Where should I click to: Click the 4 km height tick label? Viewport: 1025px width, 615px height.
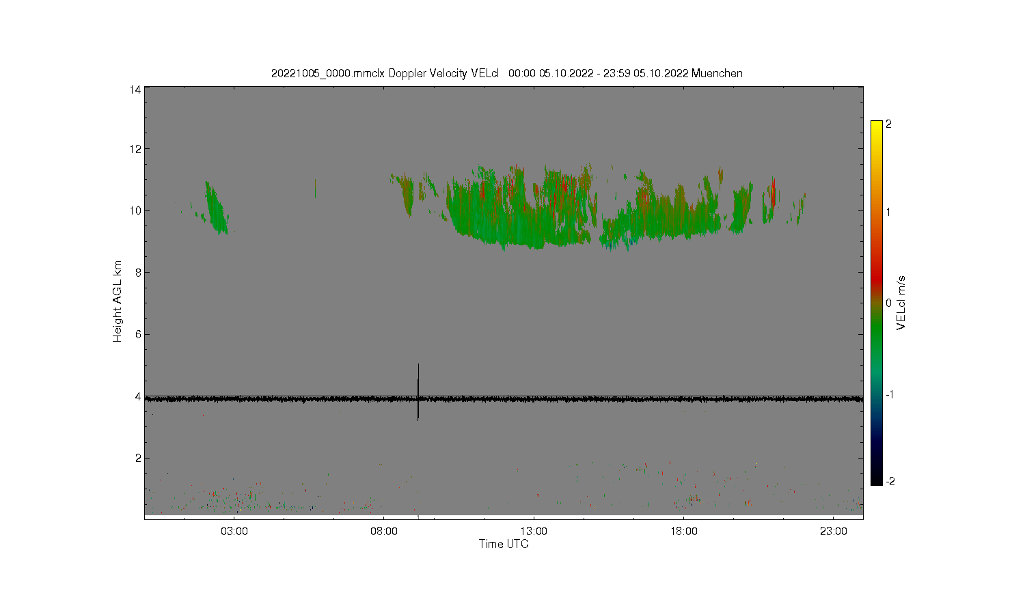(138, 396)
